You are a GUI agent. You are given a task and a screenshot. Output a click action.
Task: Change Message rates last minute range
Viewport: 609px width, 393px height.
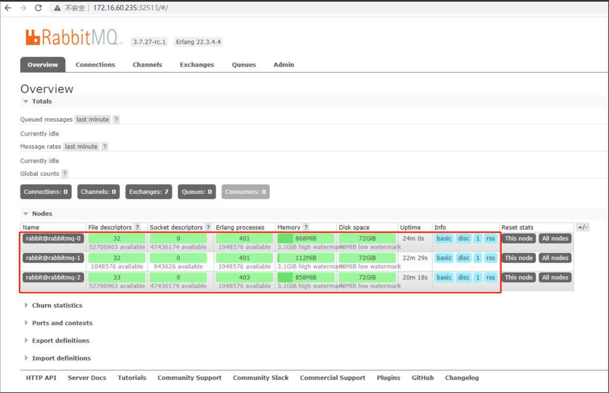[81, 147]
